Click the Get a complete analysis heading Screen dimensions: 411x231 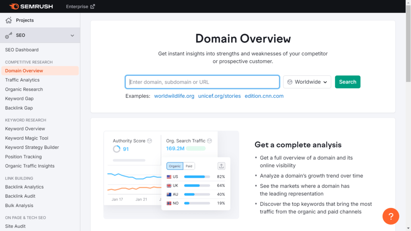click(x=298, y=145)
